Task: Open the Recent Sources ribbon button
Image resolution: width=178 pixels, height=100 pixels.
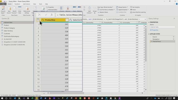Action: (x=14, y=10)
